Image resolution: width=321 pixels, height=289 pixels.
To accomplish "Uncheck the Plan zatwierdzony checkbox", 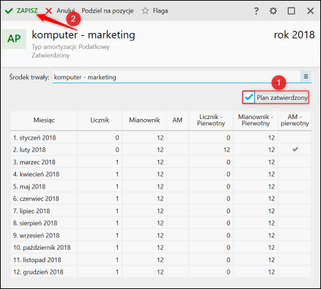I will click(x=249, y=98).
